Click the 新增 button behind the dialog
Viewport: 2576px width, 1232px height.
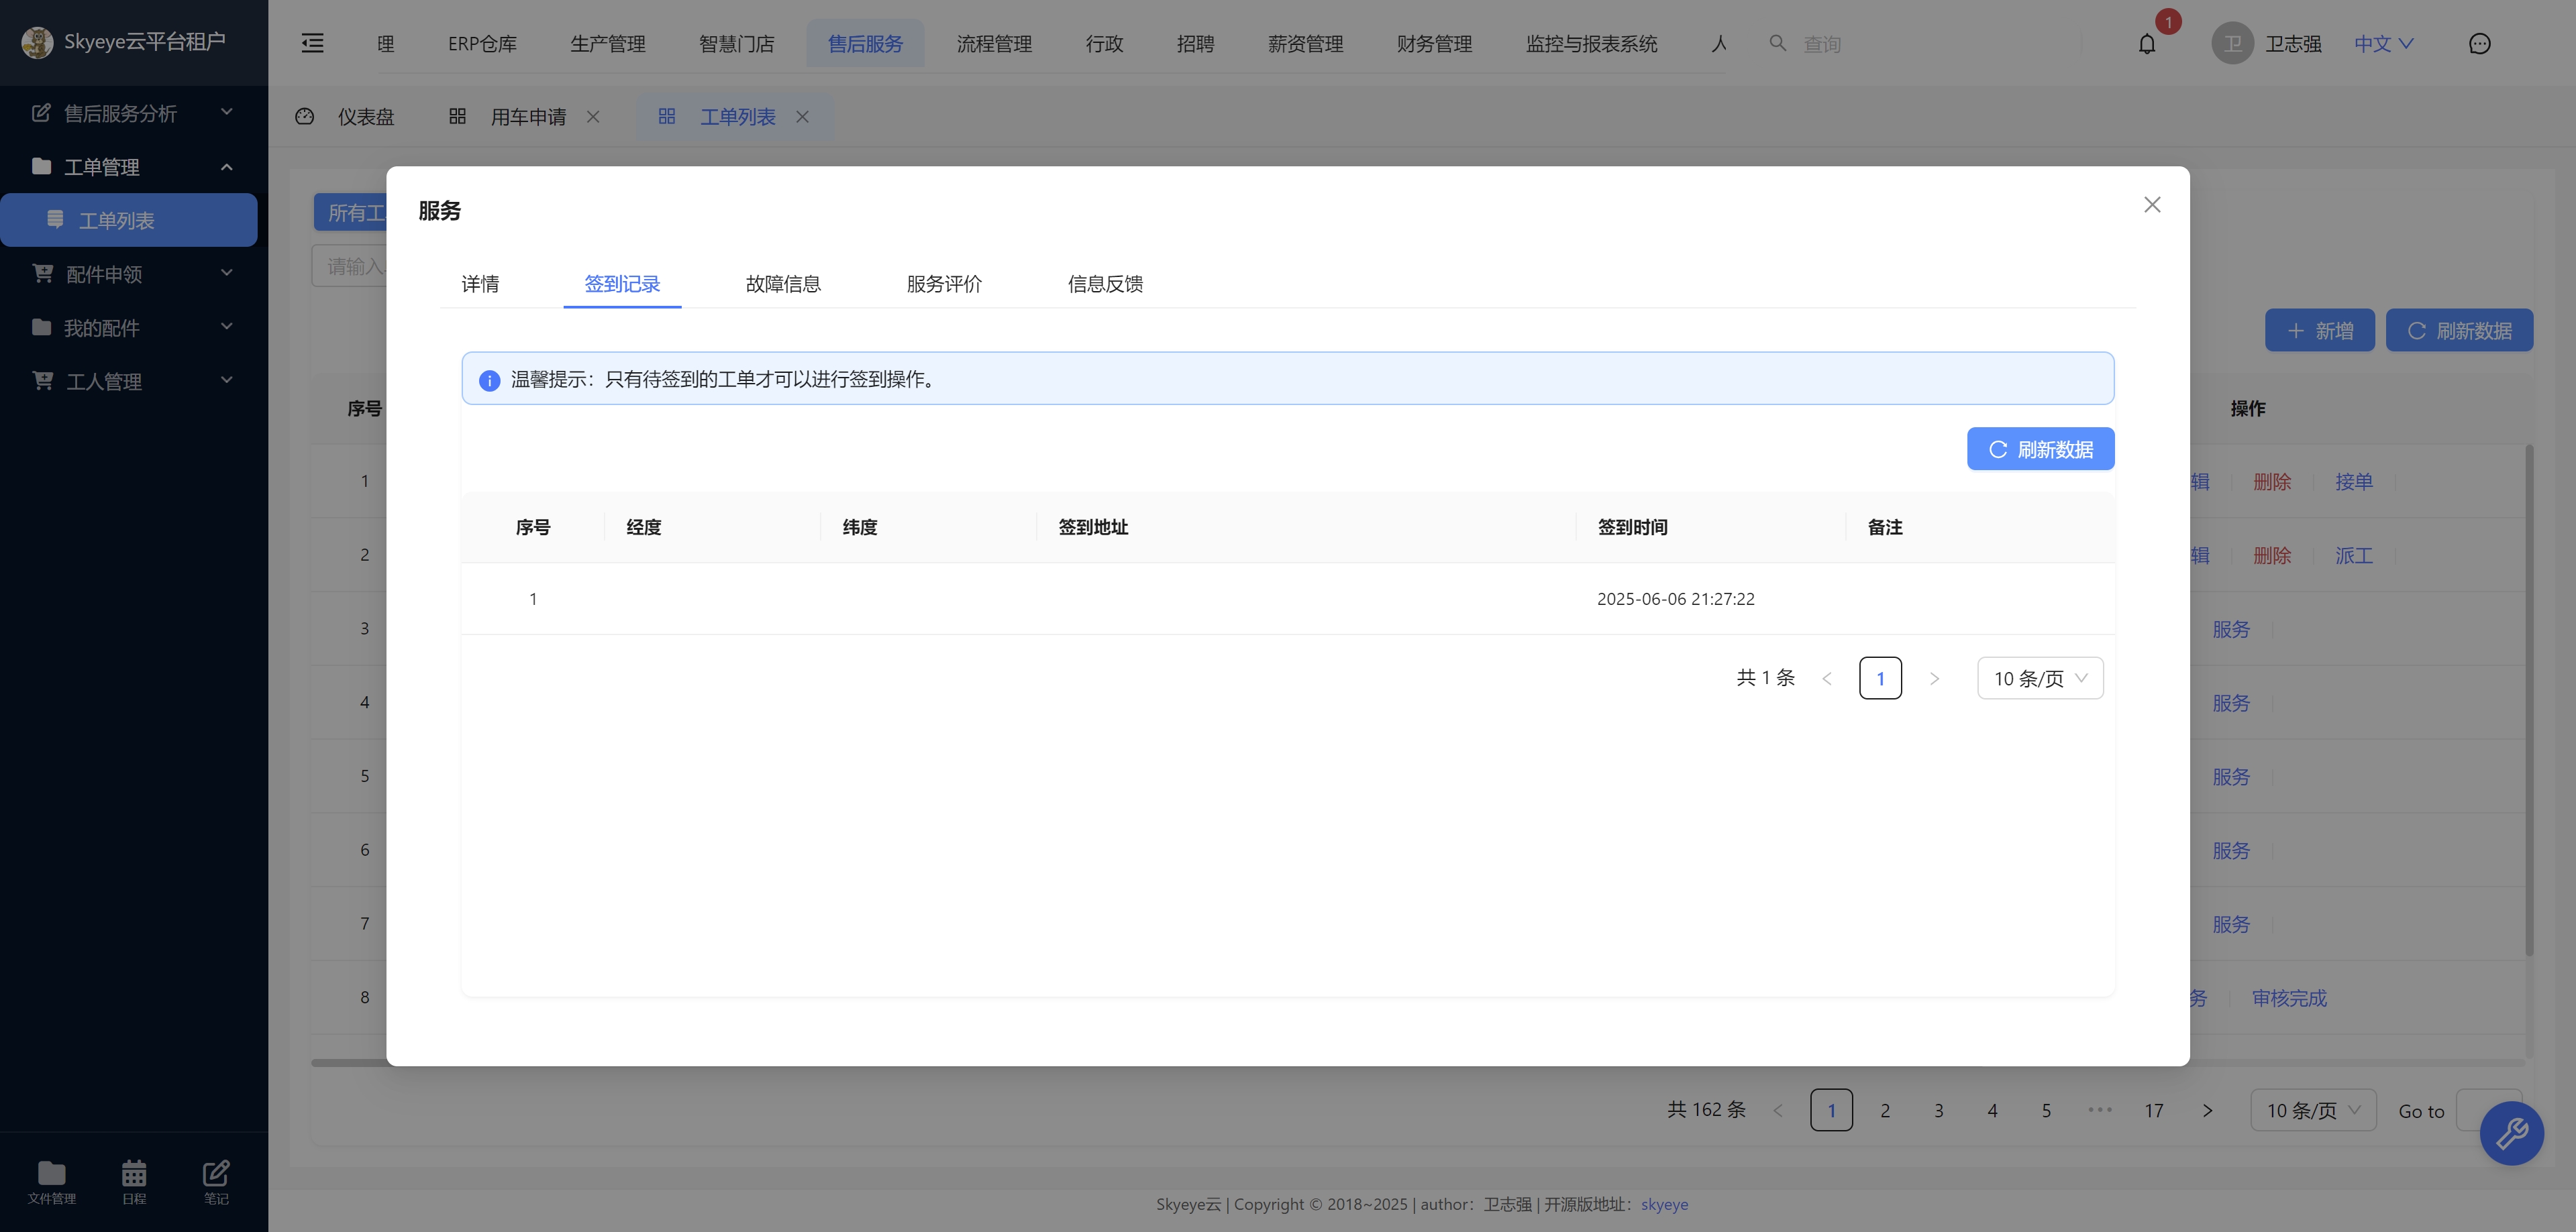point(2319,331)
